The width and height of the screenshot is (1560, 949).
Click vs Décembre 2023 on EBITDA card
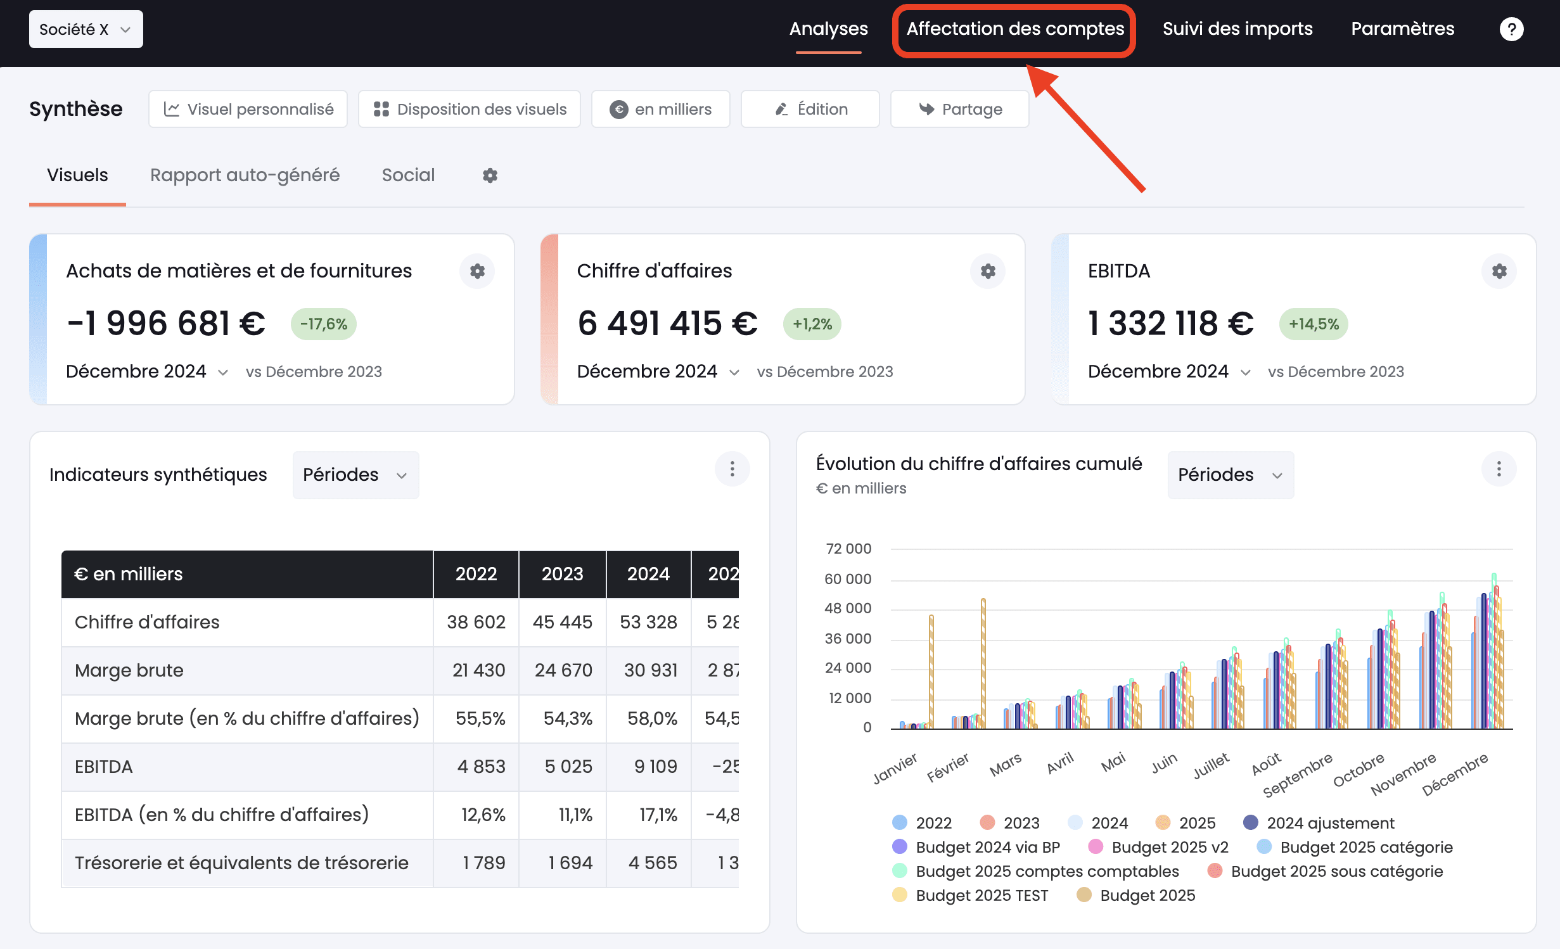(x=1336, y=372)
